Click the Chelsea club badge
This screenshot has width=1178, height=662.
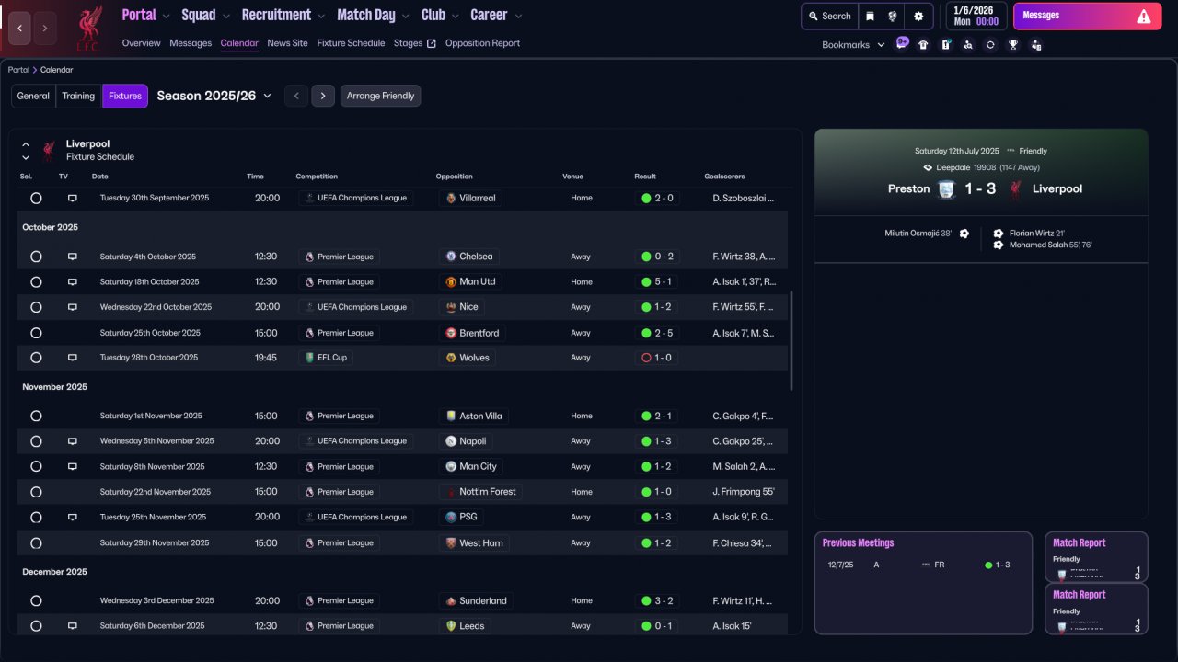[x=451, y=257]
